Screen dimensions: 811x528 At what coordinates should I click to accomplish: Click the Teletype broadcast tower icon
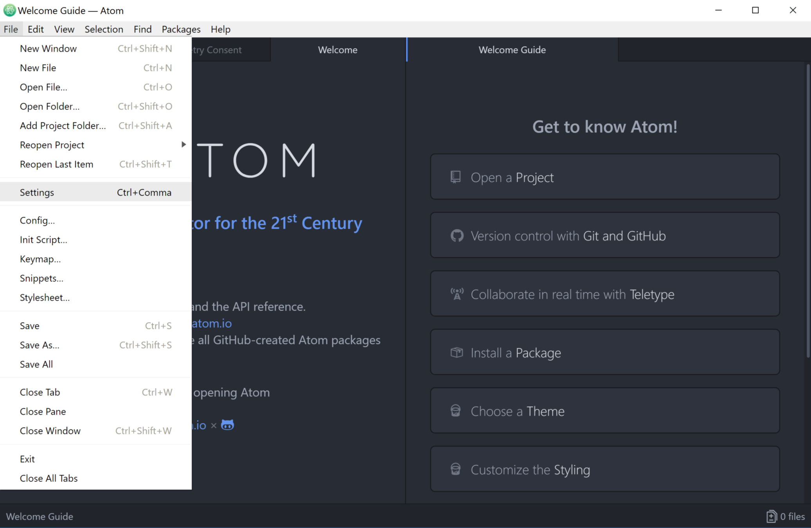click(457, 294)
